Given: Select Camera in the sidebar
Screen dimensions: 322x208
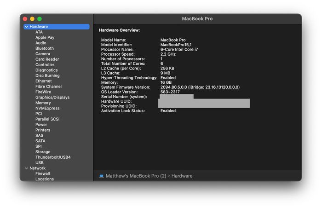Looking at the screenshot, I should pos(43,54).
